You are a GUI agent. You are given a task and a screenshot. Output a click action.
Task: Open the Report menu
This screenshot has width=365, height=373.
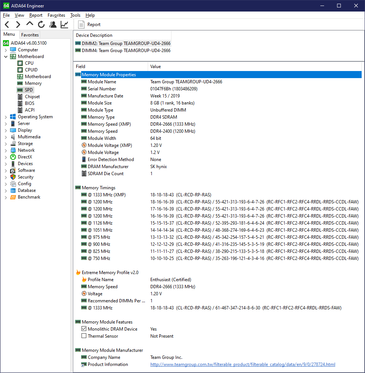point(36,15)
